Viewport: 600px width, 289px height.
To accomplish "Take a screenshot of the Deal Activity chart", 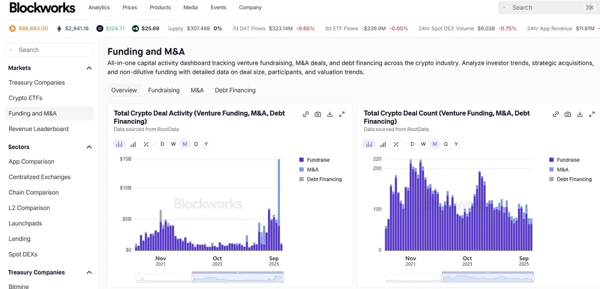I will tap(317, 114).
